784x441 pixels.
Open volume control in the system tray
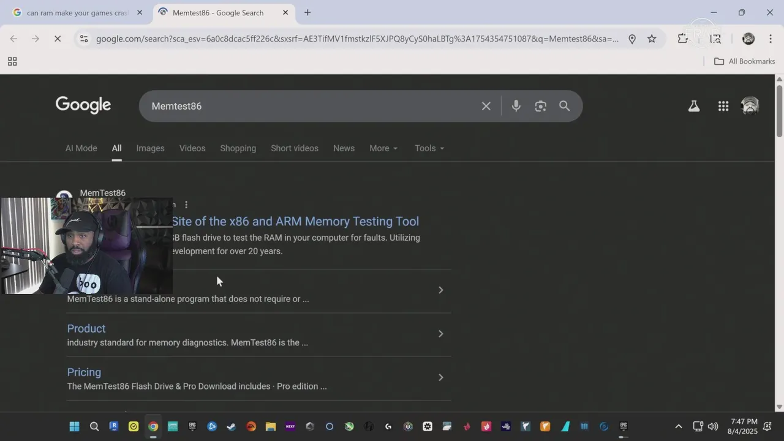712,426
